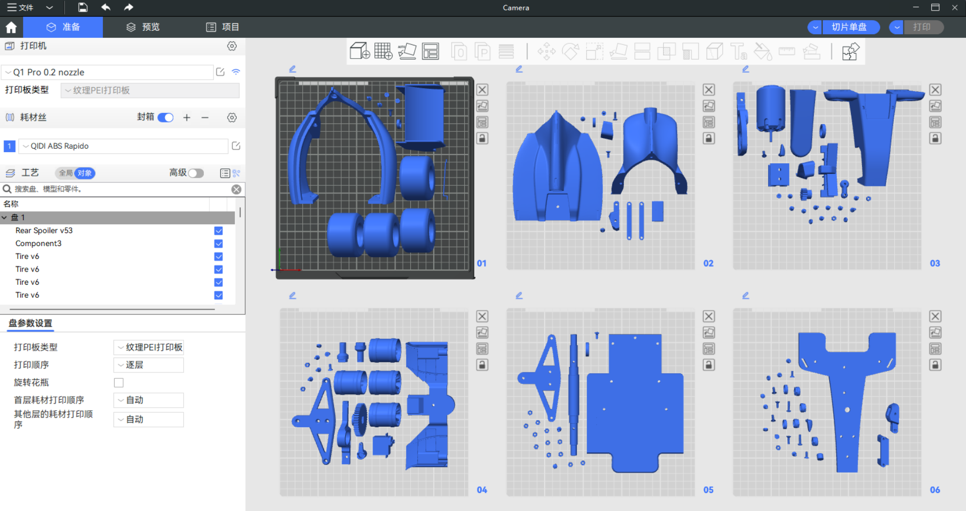
Task: Click the Add plate grid icon
Action: [383, 51]
